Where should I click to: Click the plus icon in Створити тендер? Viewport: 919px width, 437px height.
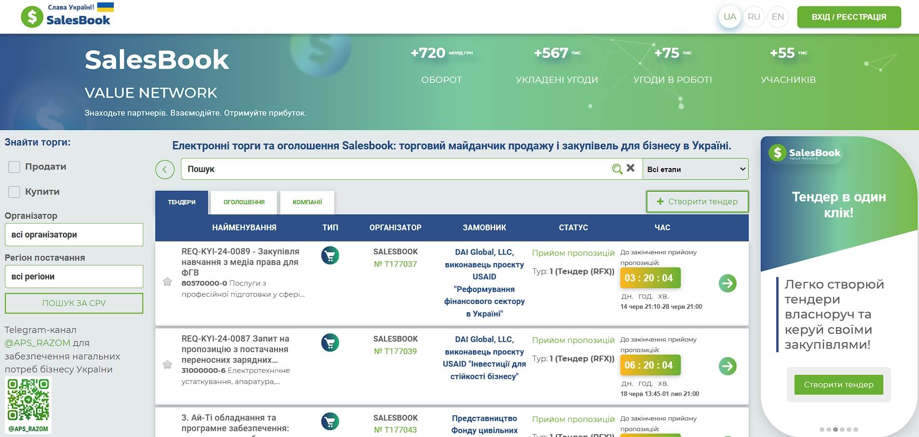pos(660,201)
